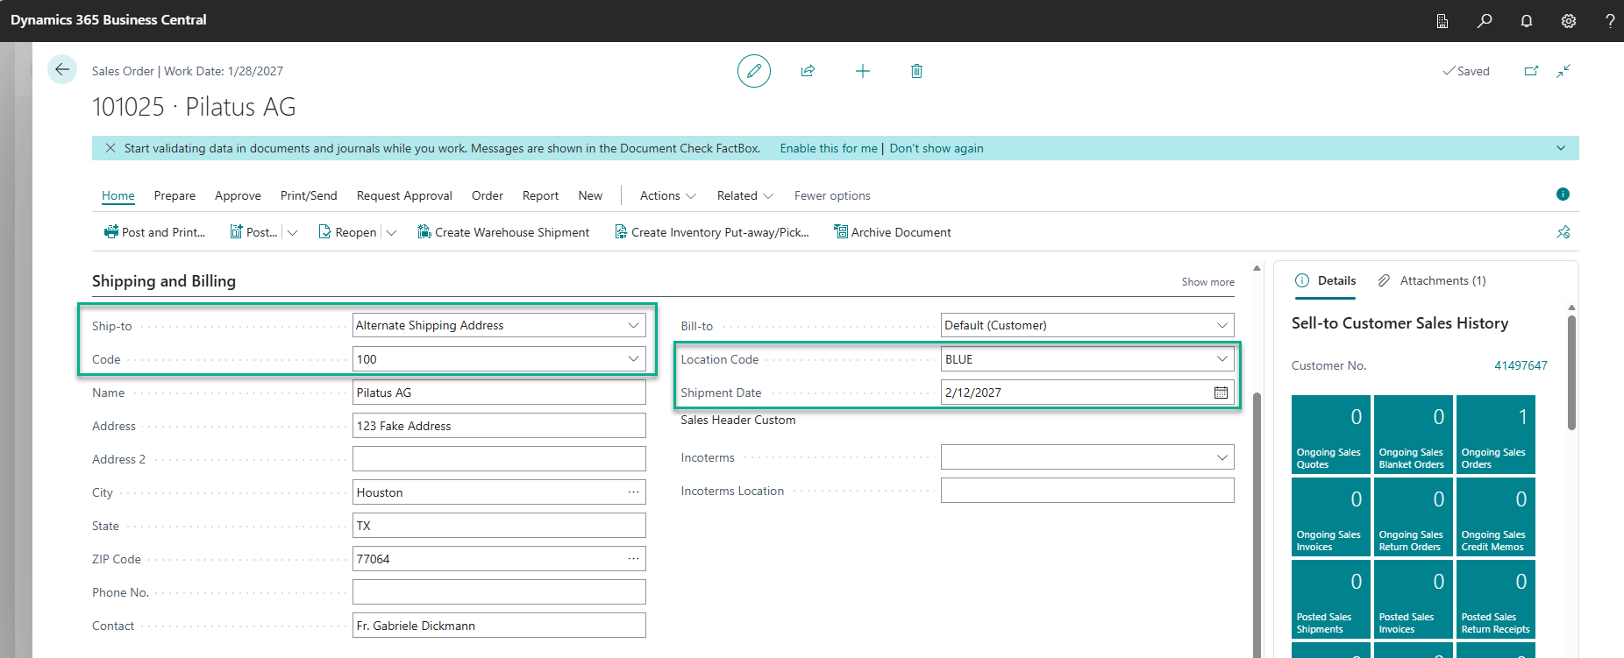Collapse the page with shrink arrows icon

click(x=1563, y=71)
